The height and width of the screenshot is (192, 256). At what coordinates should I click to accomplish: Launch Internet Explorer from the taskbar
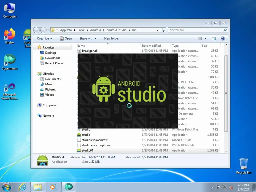22,187
